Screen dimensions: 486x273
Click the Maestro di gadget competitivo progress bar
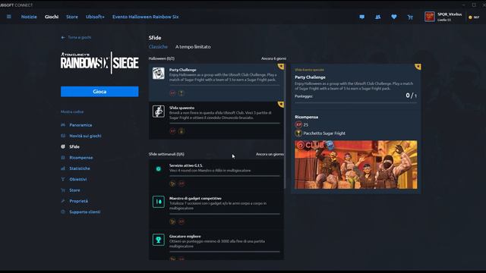click(x=225, y=214)
